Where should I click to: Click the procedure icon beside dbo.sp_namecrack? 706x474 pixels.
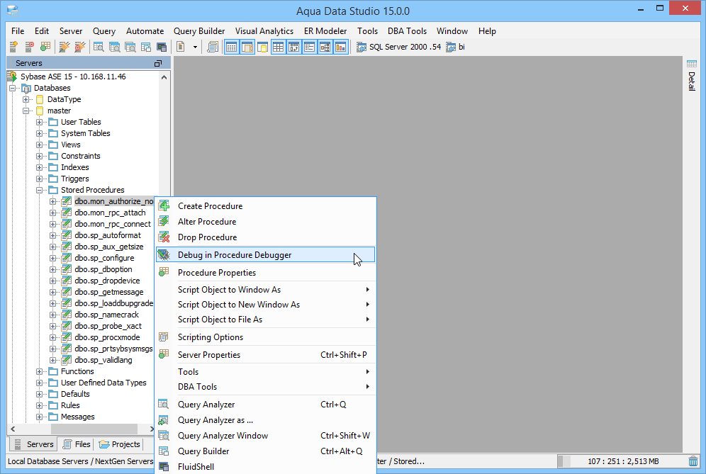pyautogui.click(x=67, y=315)
